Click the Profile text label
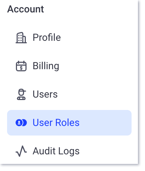The width and height of the screenshot is (145, 171). [47, 38]
